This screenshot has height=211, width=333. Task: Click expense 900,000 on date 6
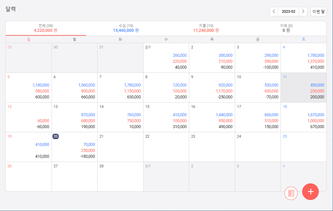(88, 91)
